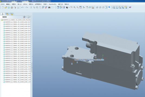Toggle datum planes display
The height and width of the screenshot is (97, 145).
pyautogui.click(x=114, y=7)
